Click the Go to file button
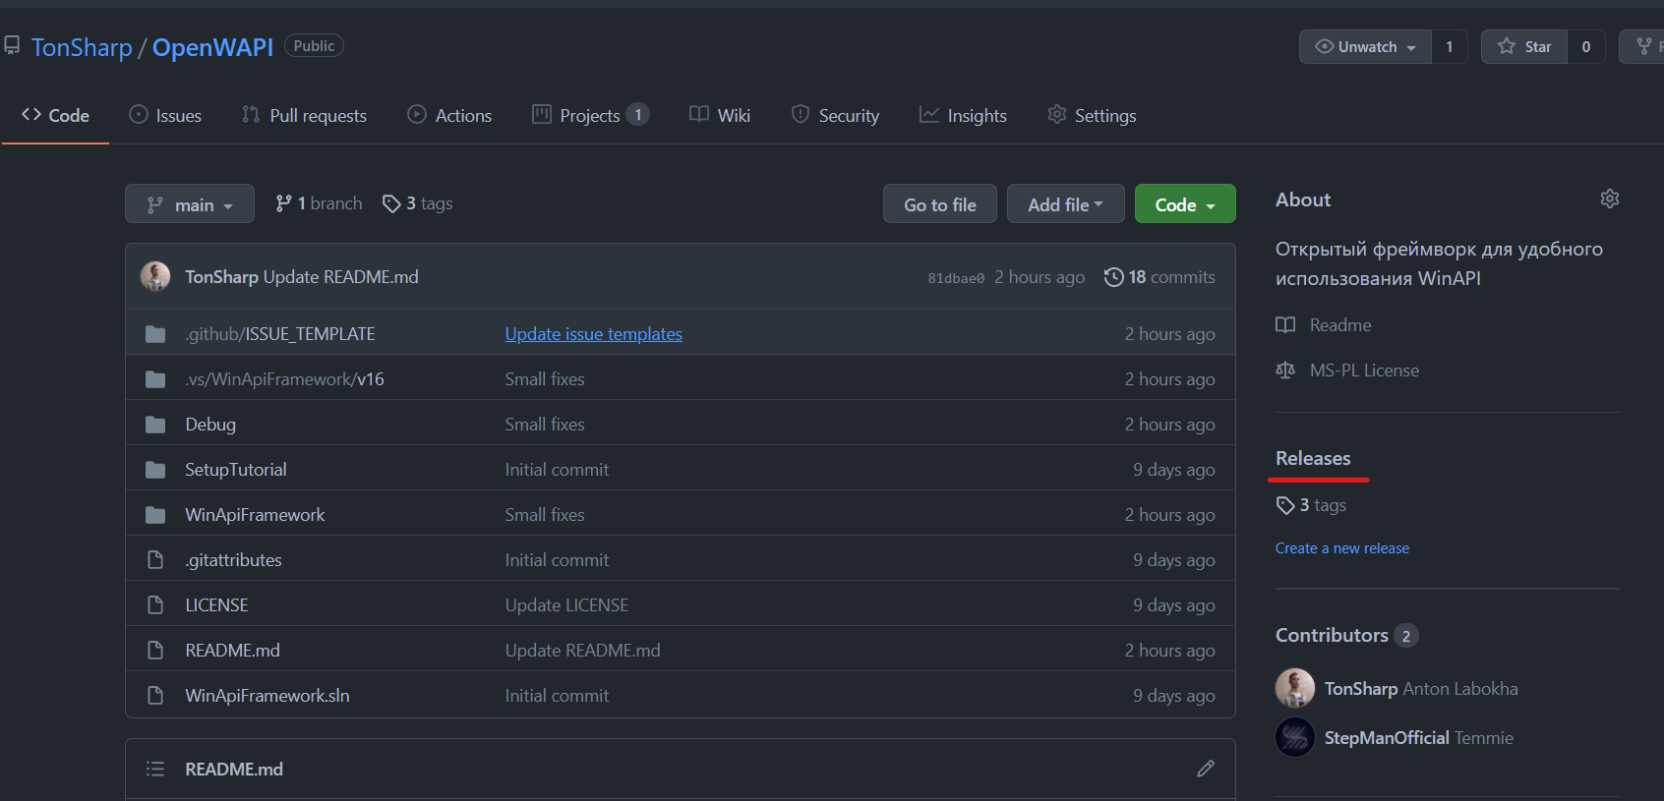Image resolution: width=1664 pixels, height=801 pixels. coord(940,203)
